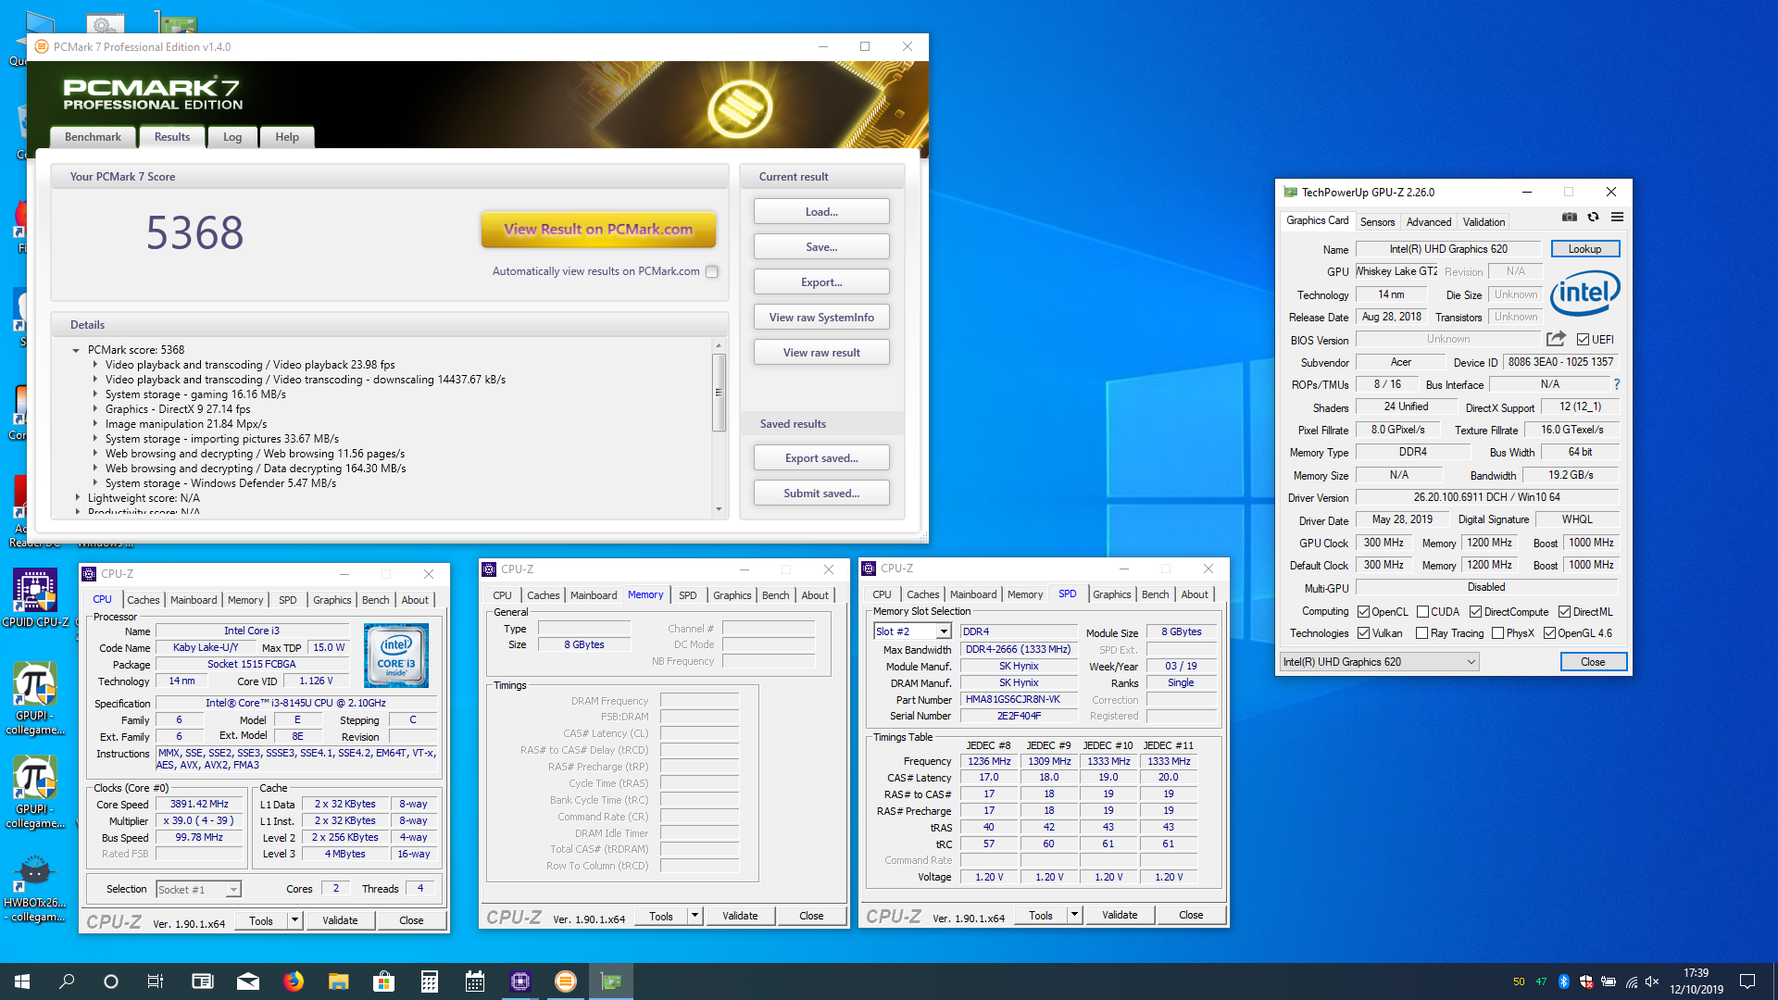This screenshot has height=1000, width=1778.
Task: Switch to CPU-Z via taskbar icon
Action: (520, 981)
